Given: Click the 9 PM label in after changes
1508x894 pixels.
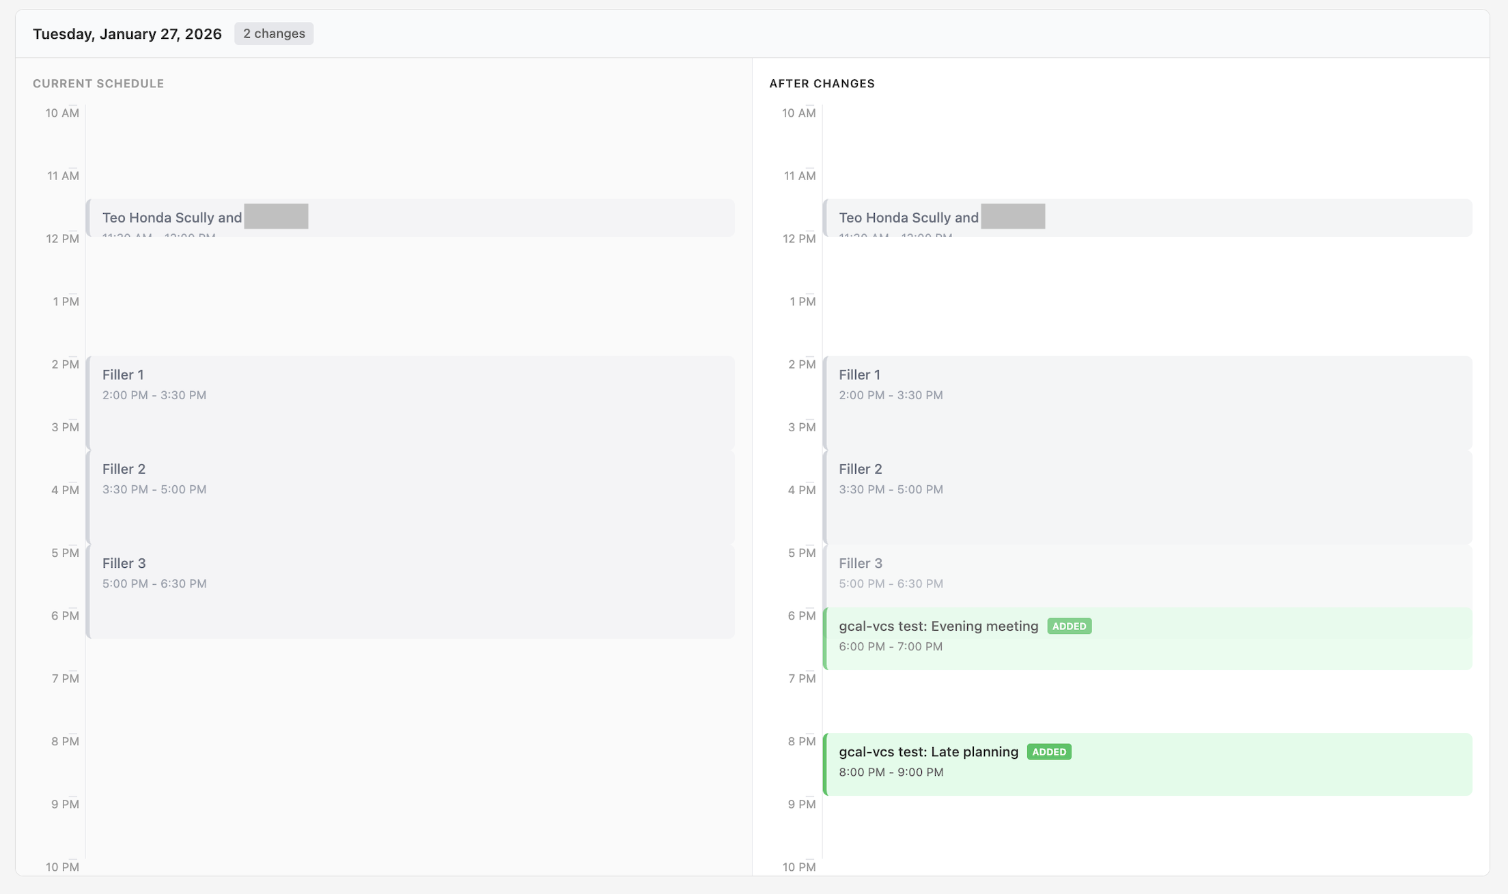Looking at the screenshot, I should tap(802, 804).
